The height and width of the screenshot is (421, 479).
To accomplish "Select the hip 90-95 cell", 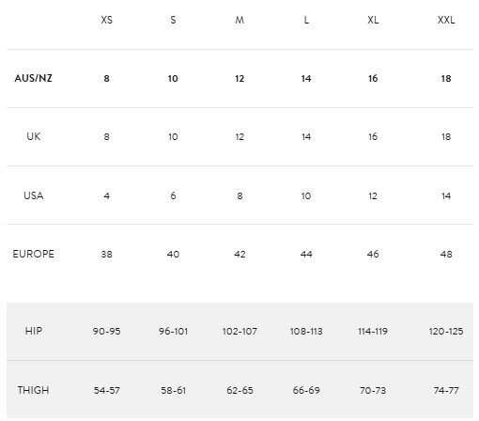I will [x=106, y=331].
